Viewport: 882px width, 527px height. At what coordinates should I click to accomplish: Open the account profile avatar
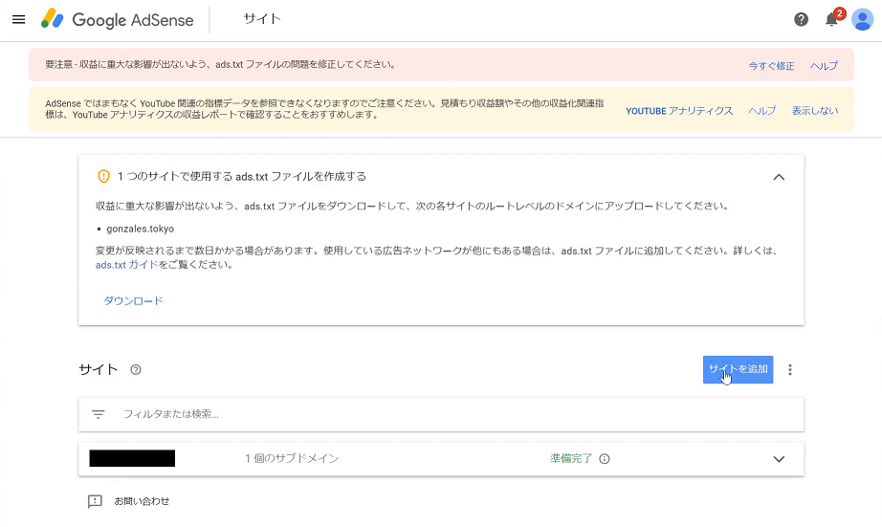[x=862, y=20]
